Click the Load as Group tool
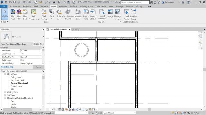Viewport: 206px width, 115px height. 134,15
